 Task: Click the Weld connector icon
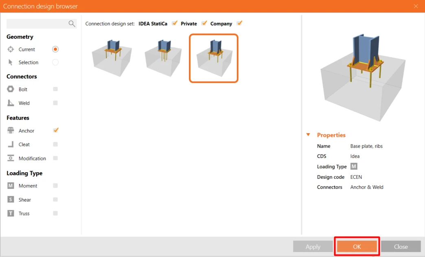coord(11,103)
